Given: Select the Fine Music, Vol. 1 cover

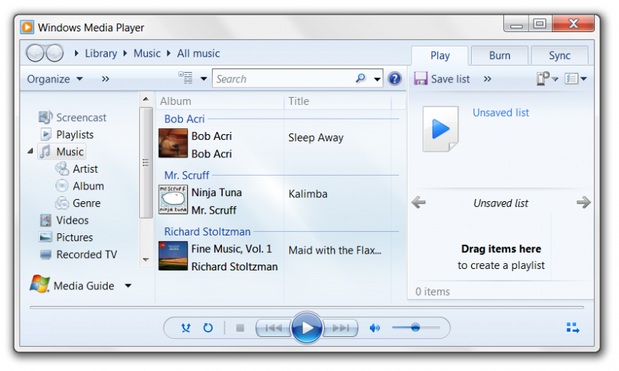Looking at the screenshot, I should [173, 256].
